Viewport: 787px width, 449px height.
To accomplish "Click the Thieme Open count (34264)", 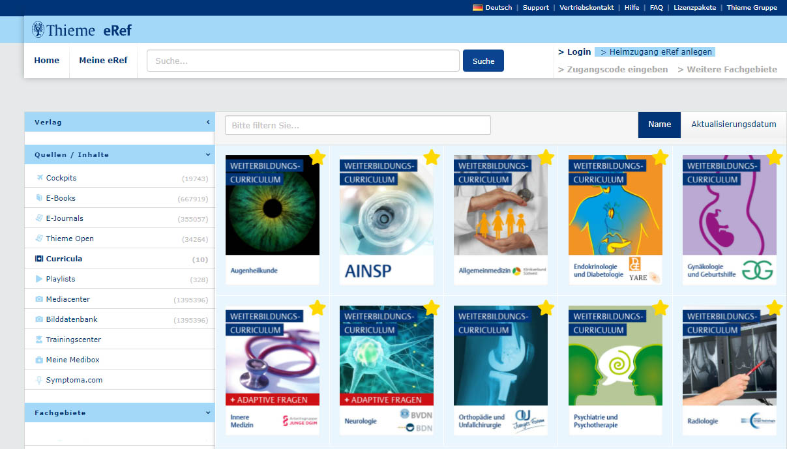I will pyautogui.click(x=195, y=239).
